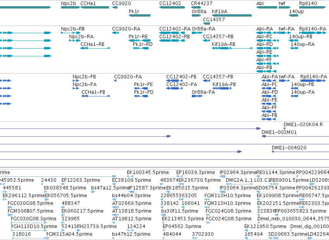Image resolution: width=329 pixels, height=240 pixels.
Task: Click BAC clone DME1-004O20
Action: tap(300, 152)
